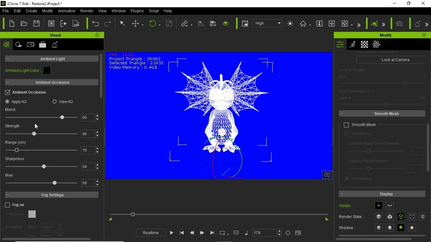Screen dimensions: 431x242
Task: Click the loop playback mode icon
Action: [x=223, y=233]
